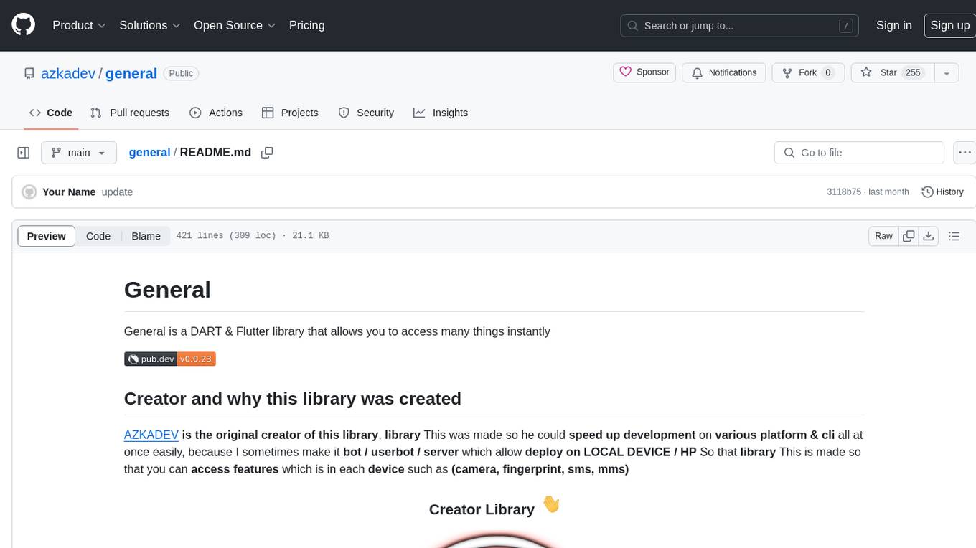Screen dimensions: 976x548
Task: Switch to Blame view
Action: click(146, 236)
